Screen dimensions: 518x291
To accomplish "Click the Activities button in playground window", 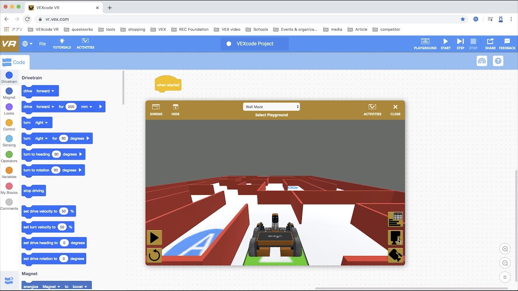I will pos(372,110).
